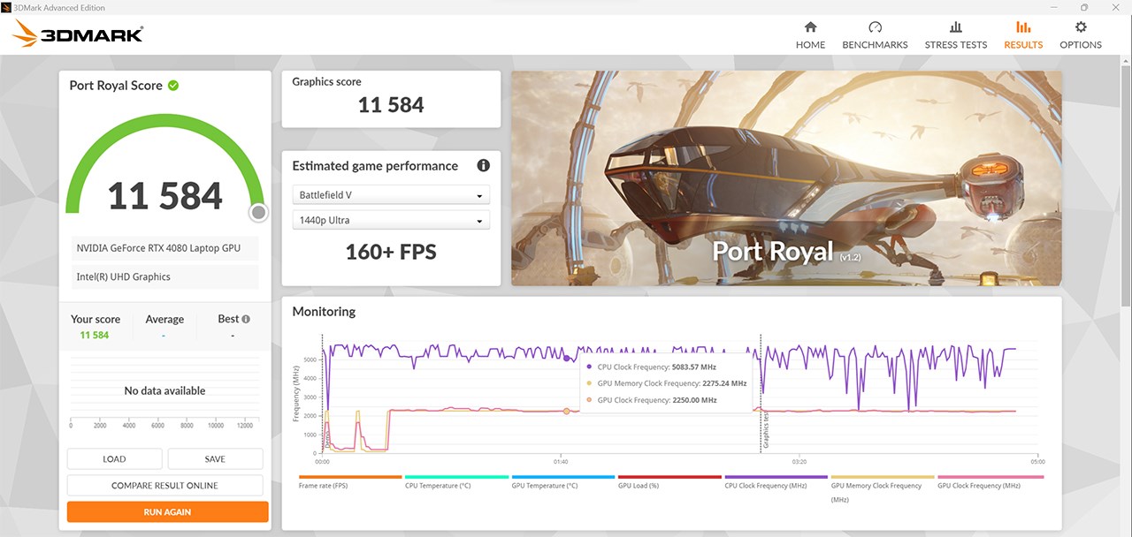
Task: Click the orange Results bar chart icon
Action: pos(1023,27)
